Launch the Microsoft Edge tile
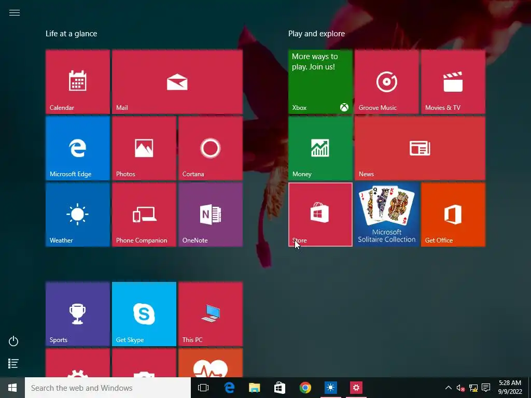This screenshot has width=531, height=398. 78,148
